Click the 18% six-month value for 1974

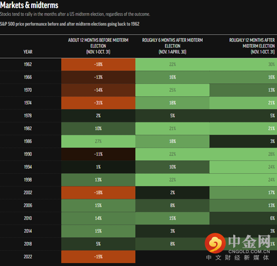[172, 103]
